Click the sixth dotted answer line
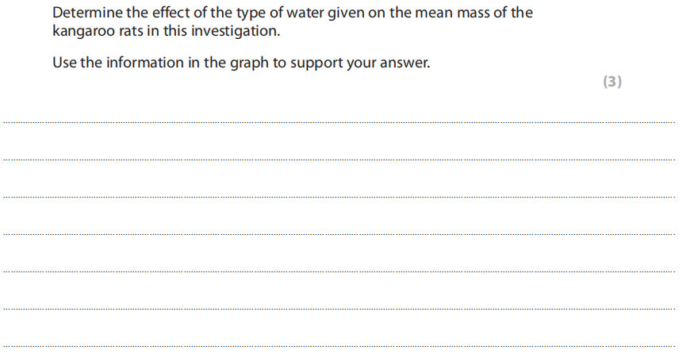The image size is (683, 354). pos(341,309)
